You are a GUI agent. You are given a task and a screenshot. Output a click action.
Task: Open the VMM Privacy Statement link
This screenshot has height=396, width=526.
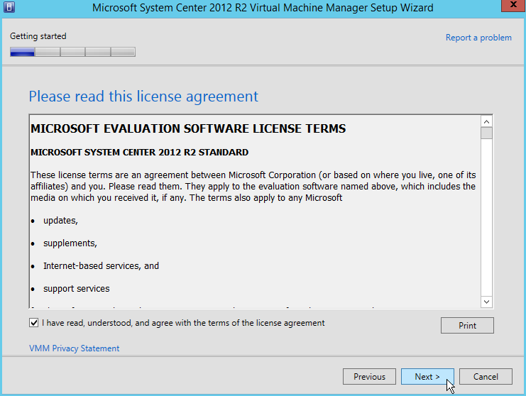74,348
